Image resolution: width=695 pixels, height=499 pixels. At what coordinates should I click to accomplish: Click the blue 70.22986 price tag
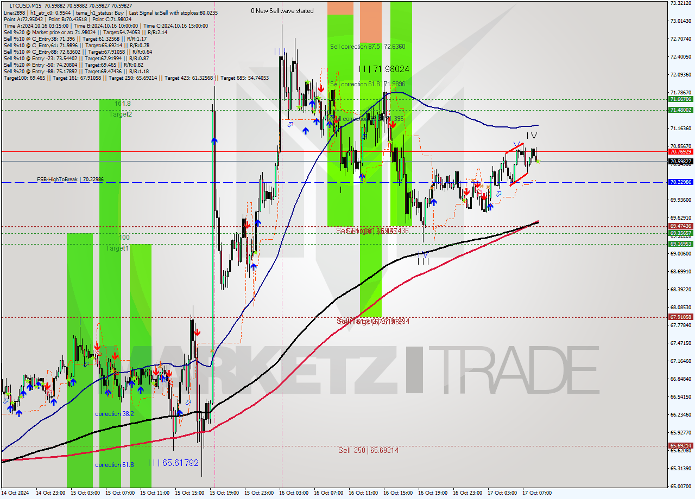pyautogui.click(x=681, y=182)
